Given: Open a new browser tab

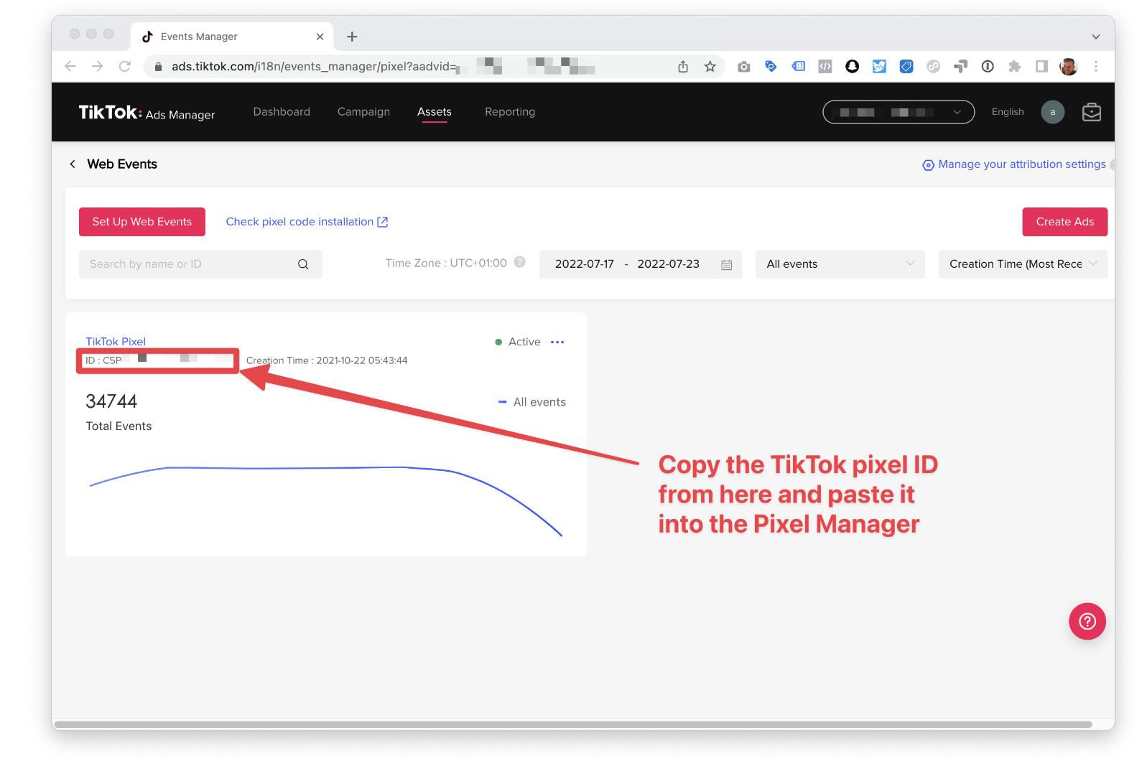Looking at the screenshot, I should tap(352, 37).
